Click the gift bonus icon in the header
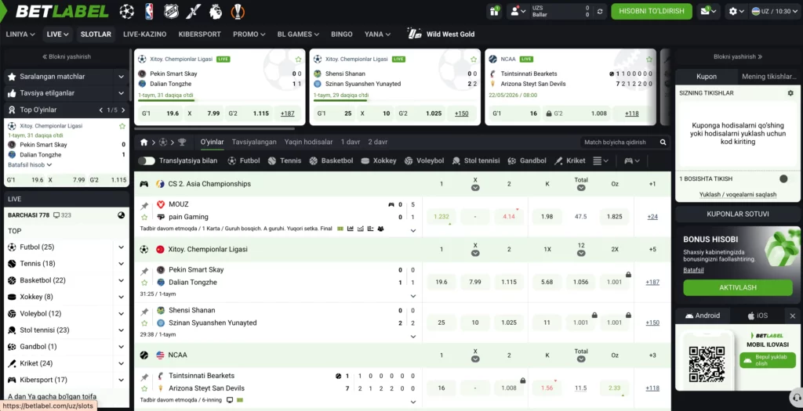Viewport: 803px width, 411px height. [x=494, y=11]
